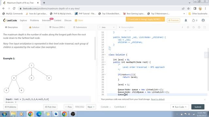Screen dimensions: 209x117
Task: Open editor shortcuts info icon
Action: click(x=182, y=27)
